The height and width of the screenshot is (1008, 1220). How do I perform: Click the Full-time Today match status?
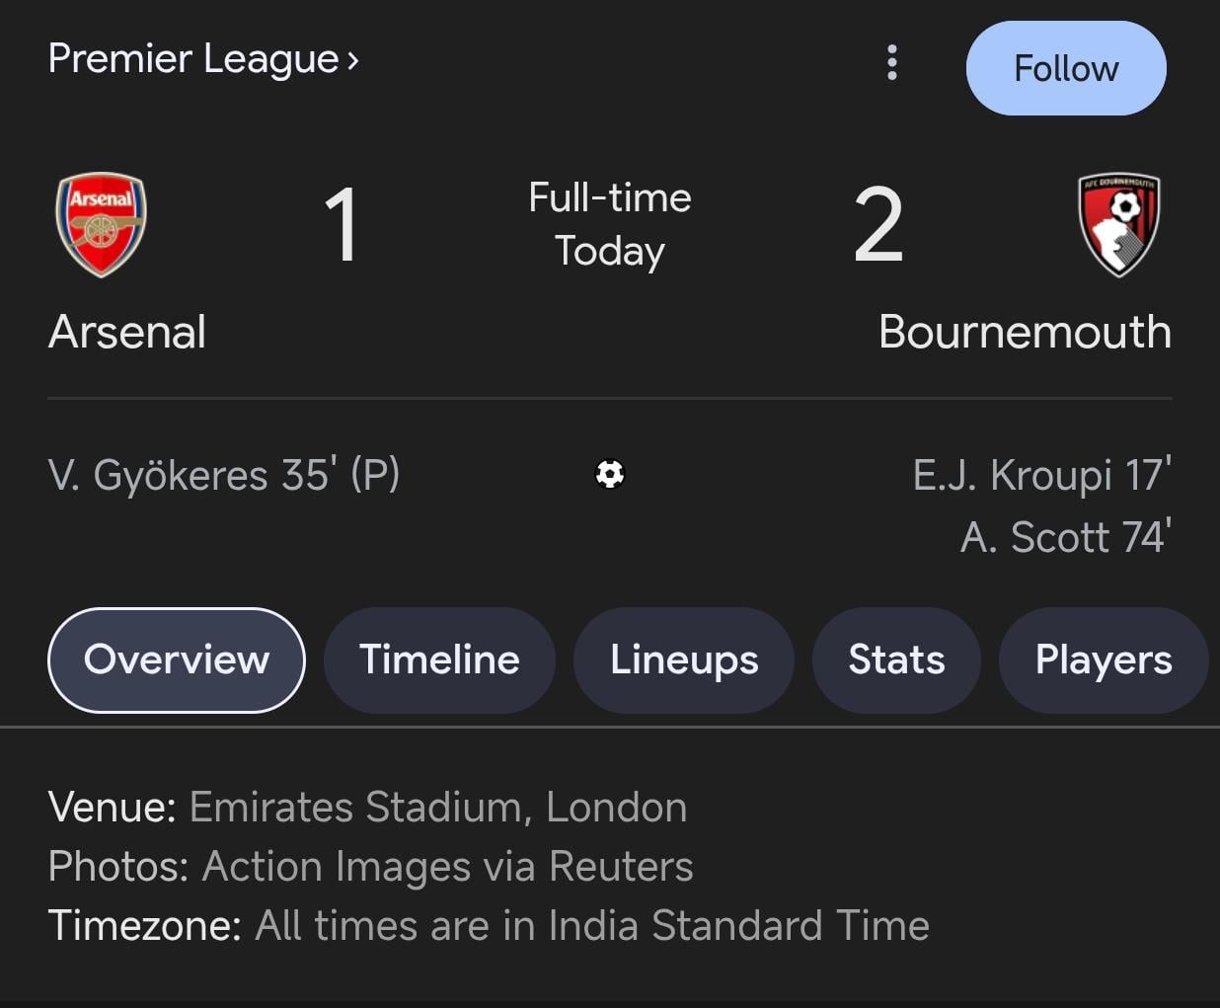pos(610,224)
